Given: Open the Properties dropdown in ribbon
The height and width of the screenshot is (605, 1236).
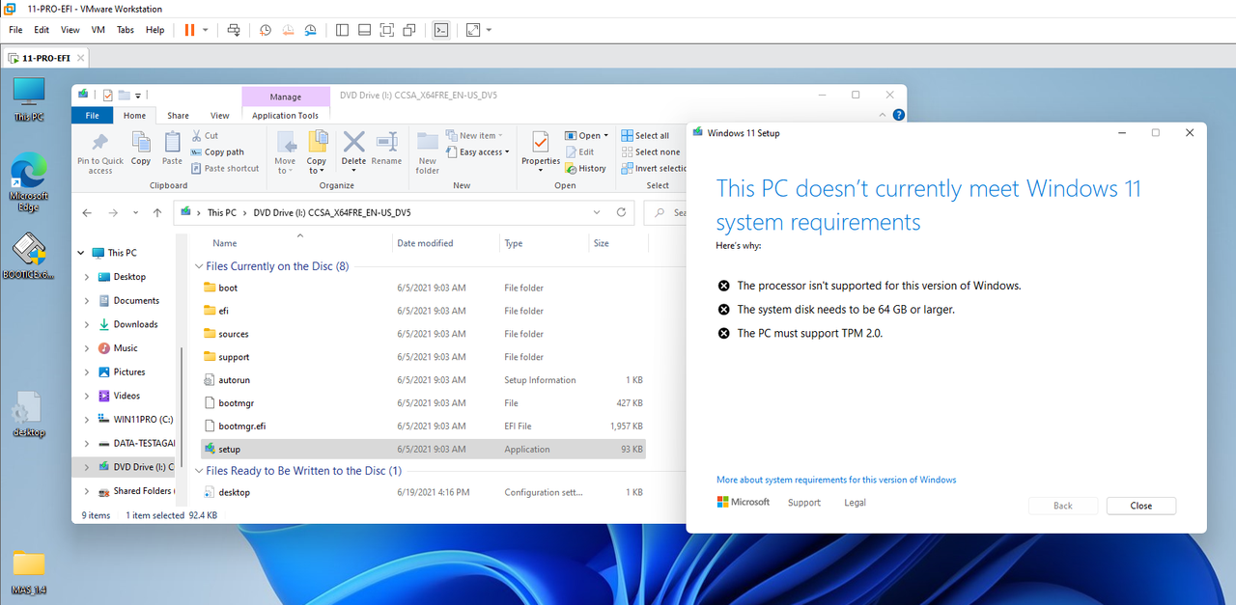Looking at the screenshot, I should pos(541,171).
